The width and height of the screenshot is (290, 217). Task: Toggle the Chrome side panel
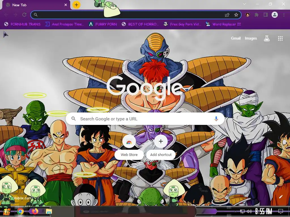coord(266,15)
